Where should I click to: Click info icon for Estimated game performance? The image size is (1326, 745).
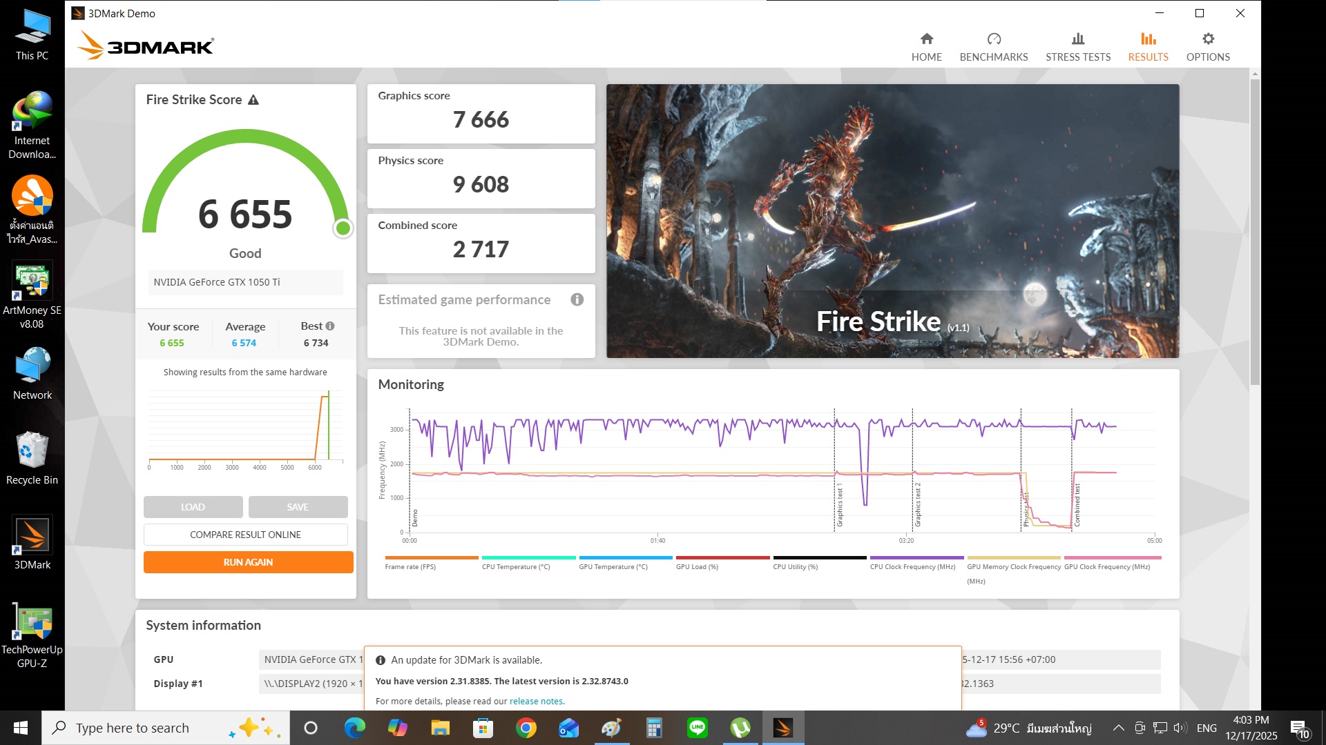point(577,299)
